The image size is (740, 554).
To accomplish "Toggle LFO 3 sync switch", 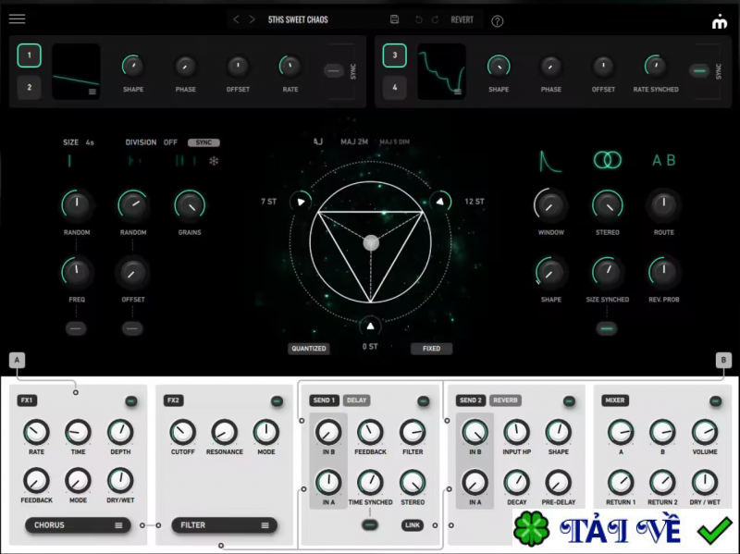I will tap(699, 71).
